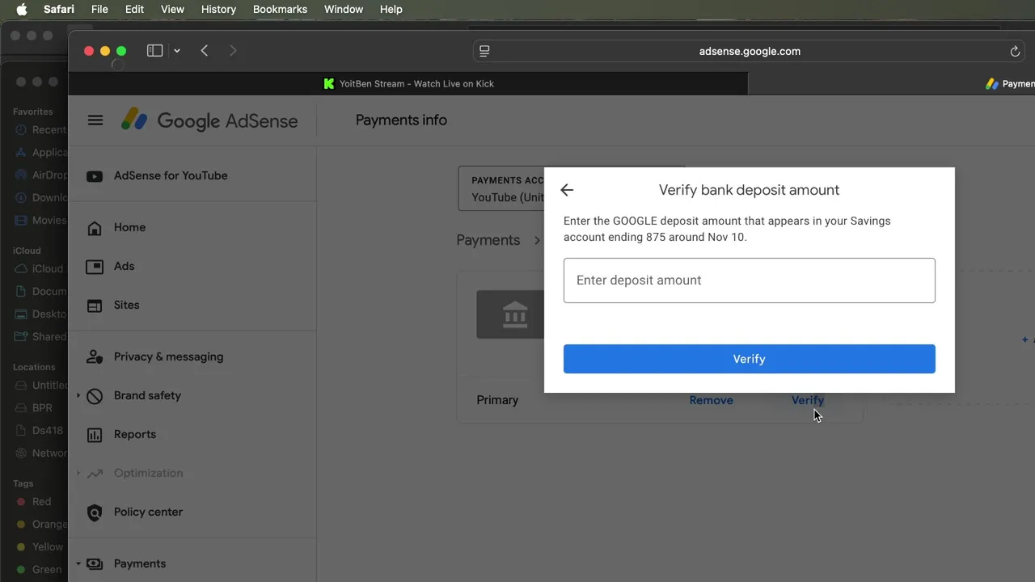Image resolution: width=1035 pixels, height=582 pixels.
Task: Open the File menu
Action: pyautogui.click(x=99, y=9)
